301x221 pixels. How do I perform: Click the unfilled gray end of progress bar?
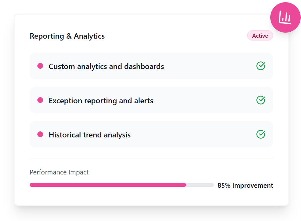click(200, 185)
